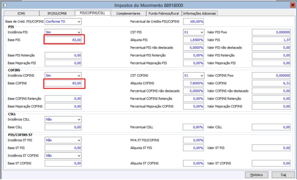Click the Histórico button

point(256,174)
